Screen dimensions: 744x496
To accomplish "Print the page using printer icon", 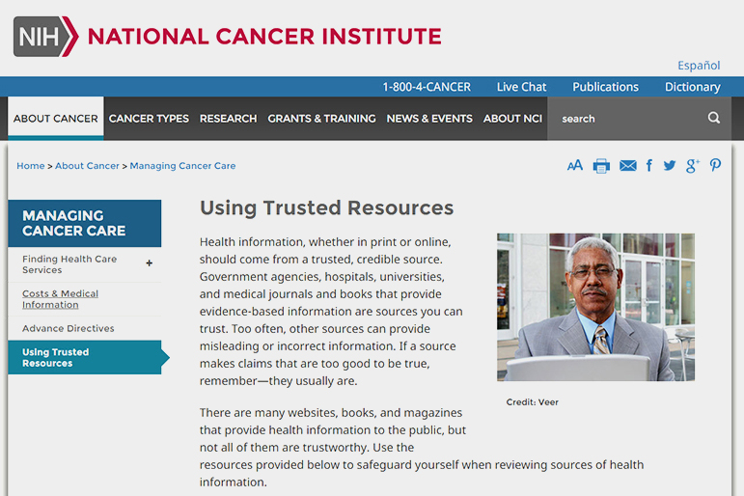I will pyautogui.click(x=601, y=166).
